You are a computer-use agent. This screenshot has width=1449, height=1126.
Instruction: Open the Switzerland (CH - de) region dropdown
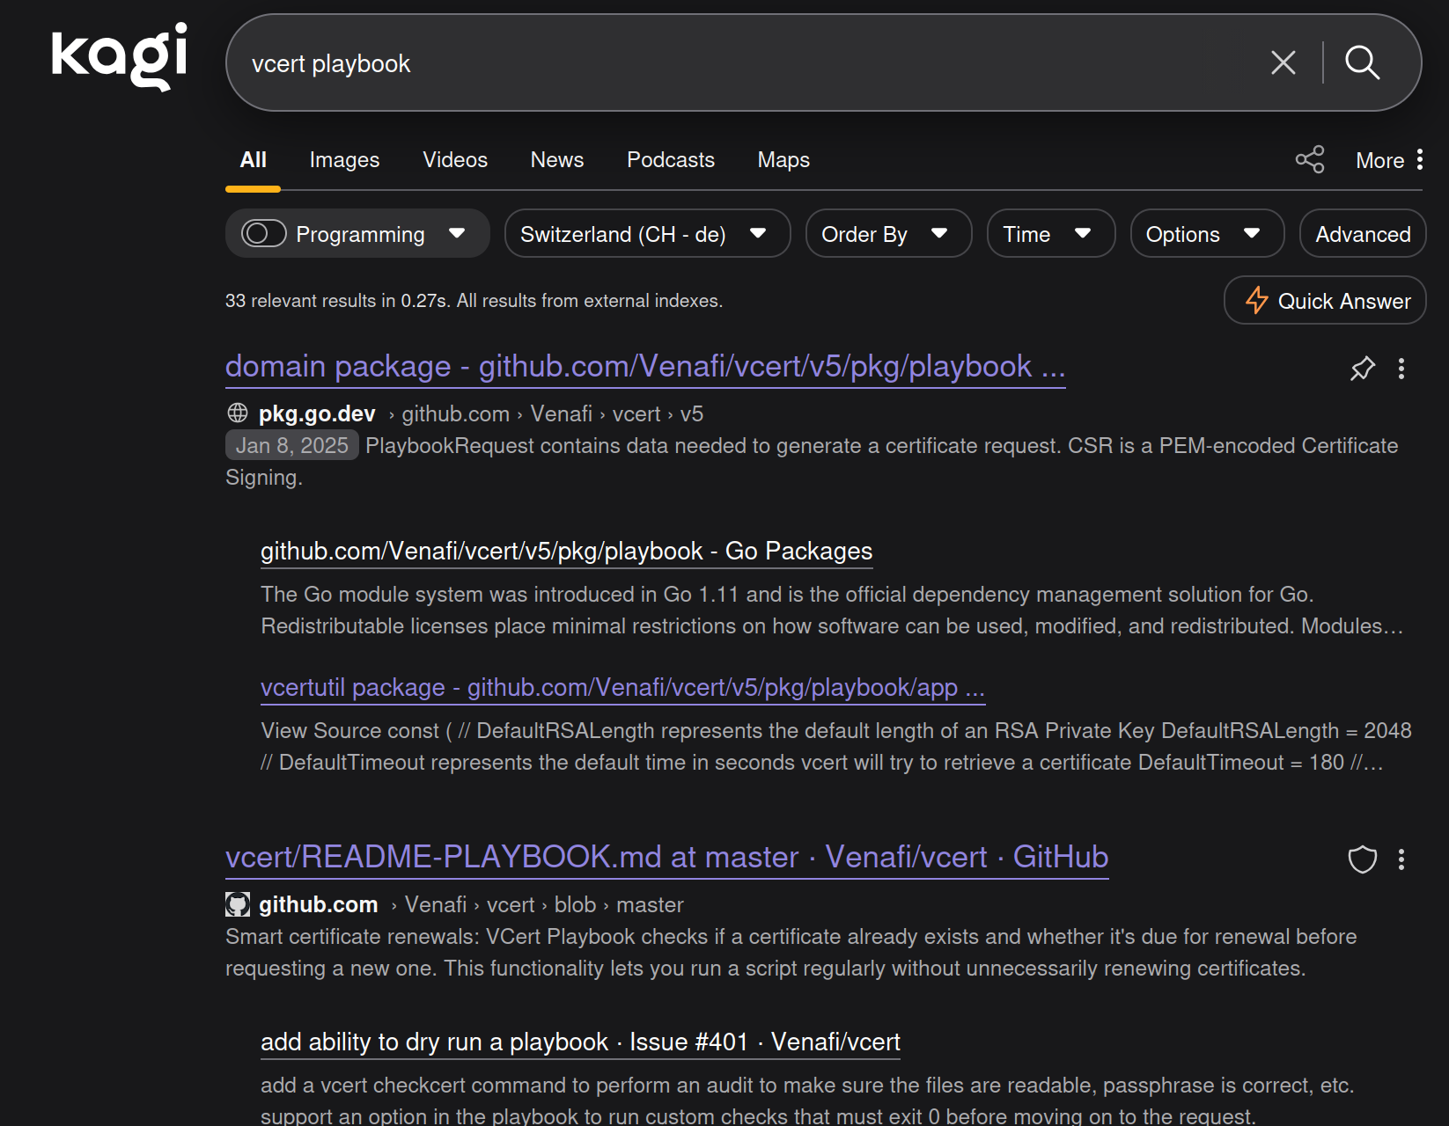(647, 234)
